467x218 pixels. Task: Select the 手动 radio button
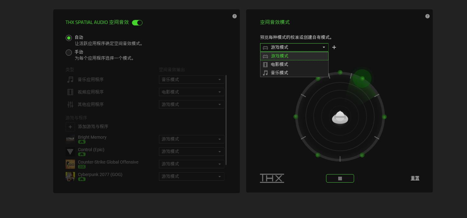(69, 52)
